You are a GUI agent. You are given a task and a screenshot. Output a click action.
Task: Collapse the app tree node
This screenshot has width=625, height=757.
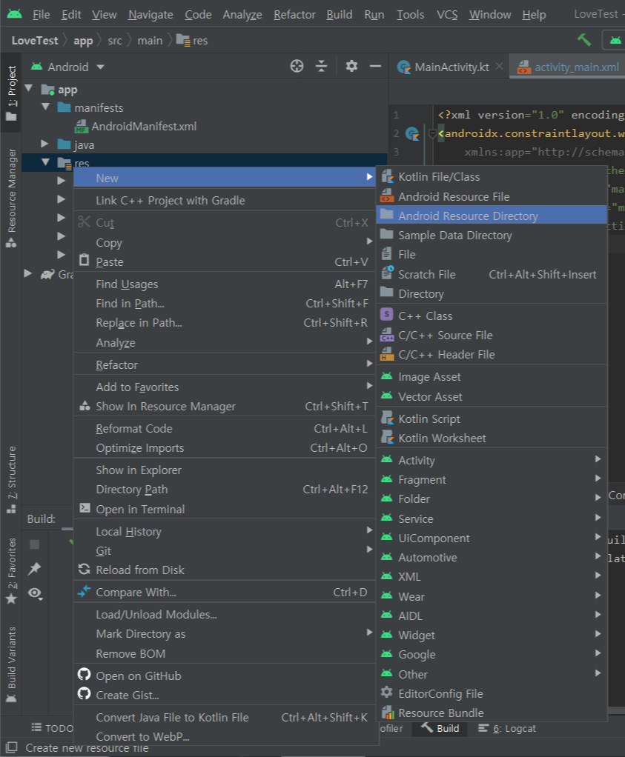tap(29, 88)
